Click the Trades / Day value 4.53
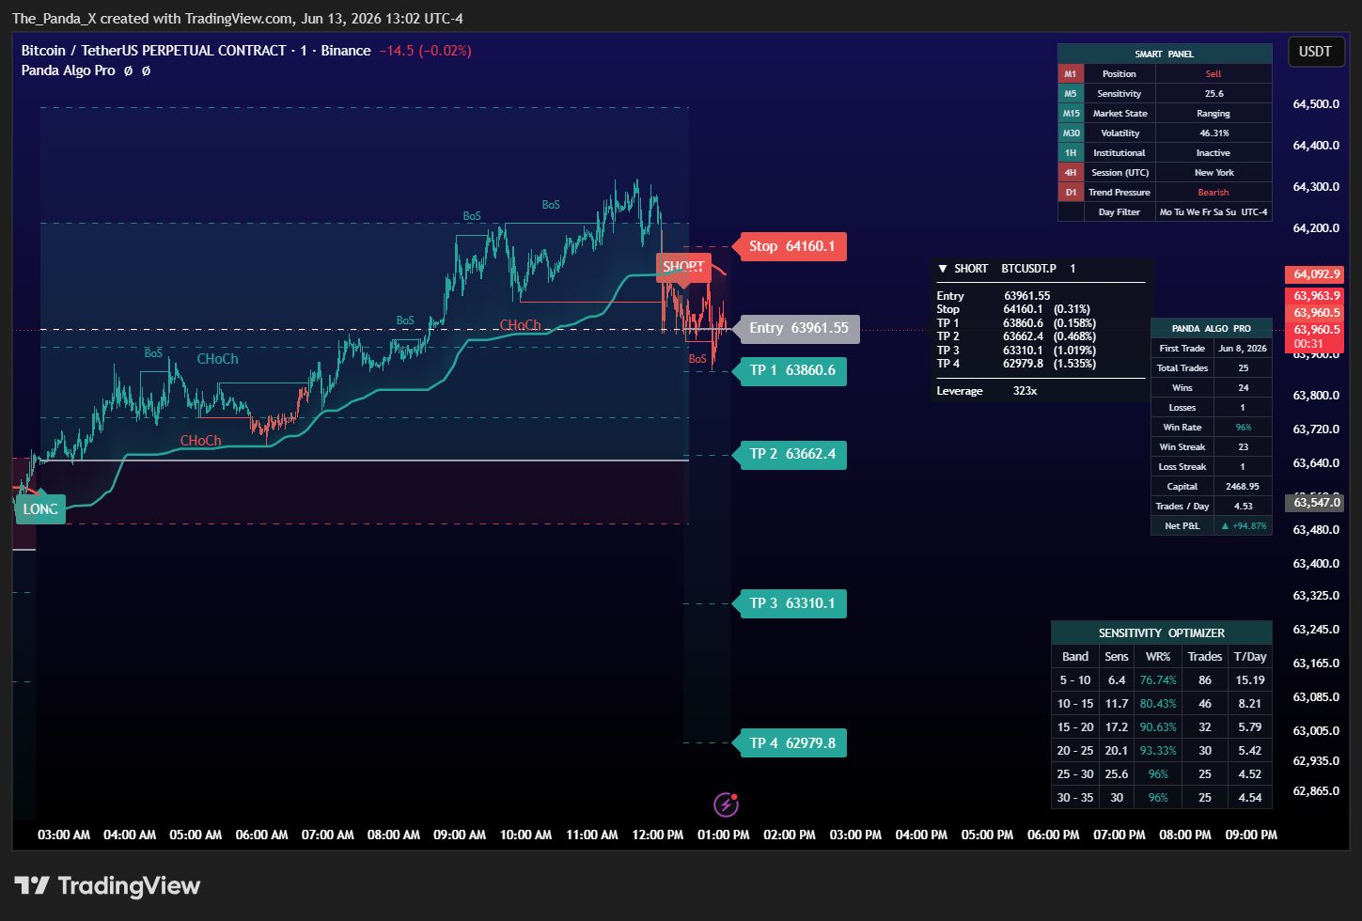The image size is (1362, 921). (x=1243, y=507)
